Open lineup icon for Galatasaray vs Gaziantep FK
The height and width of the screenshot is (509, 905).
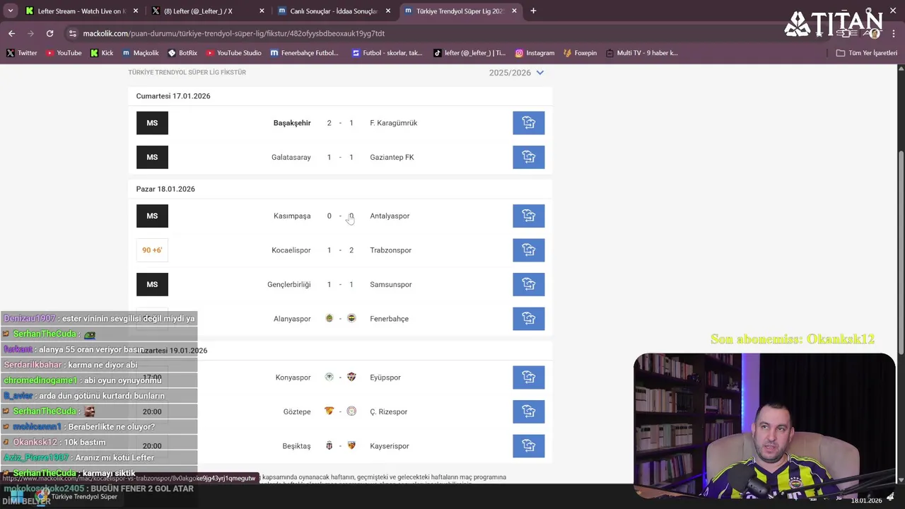pos(528,157)
